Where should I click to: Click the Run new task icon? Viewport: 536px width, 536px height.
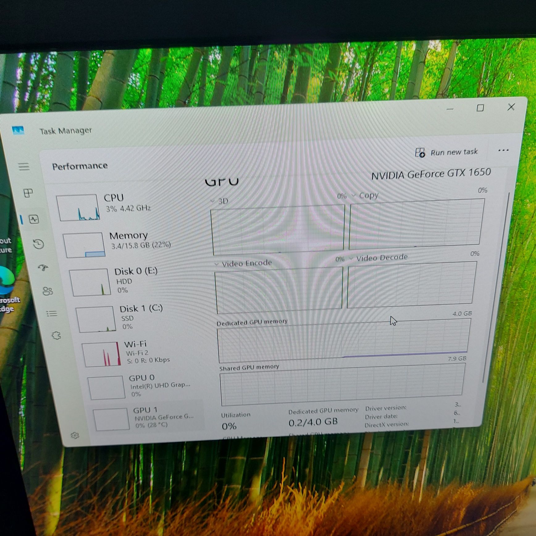pyautogui.click(x=420, y=153)
